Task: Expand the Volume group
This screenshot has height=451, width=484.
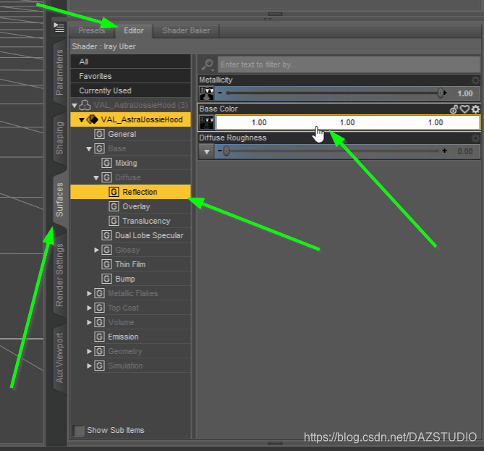Action: coord(89,322)
